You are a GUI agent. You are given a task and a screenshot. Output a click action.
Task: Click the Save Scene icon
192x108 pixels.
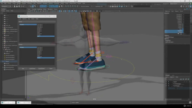[x=19, y=6]
